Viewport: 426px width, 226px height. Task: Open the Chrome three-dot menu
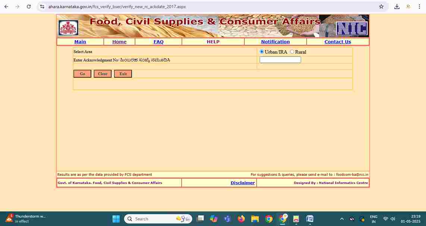[x=419, y=6]
